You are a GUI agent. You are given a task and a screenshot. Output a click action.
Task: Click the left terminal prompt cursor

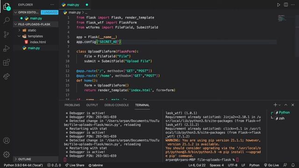65,160
